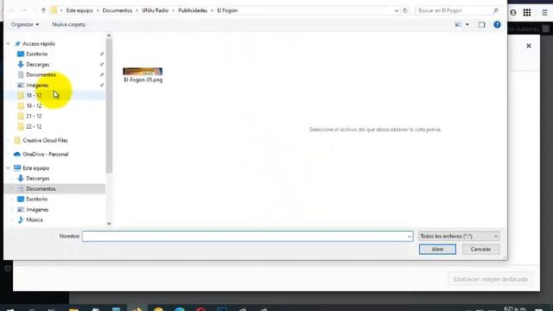Select Documentos under Este equipo
This screenshot has height=311, width=553.
click(x=41, y=189)
